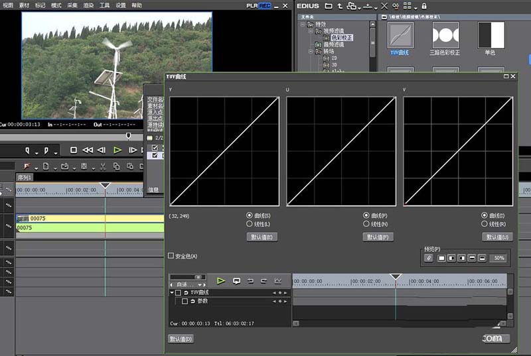The width and height of the screenshot is (531, 356).
Task: Collapse the 视频滤镜 tree folder
Action: click(311, 31)
